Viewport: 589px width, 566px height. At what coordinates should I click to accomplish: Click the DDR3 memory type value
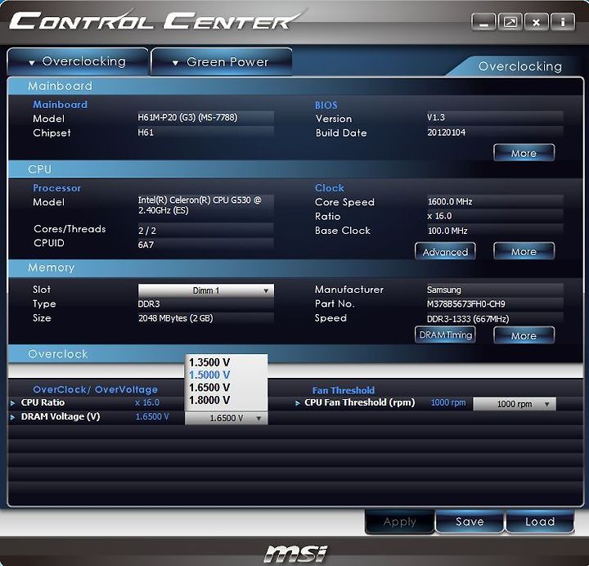[x=149, y=303]
